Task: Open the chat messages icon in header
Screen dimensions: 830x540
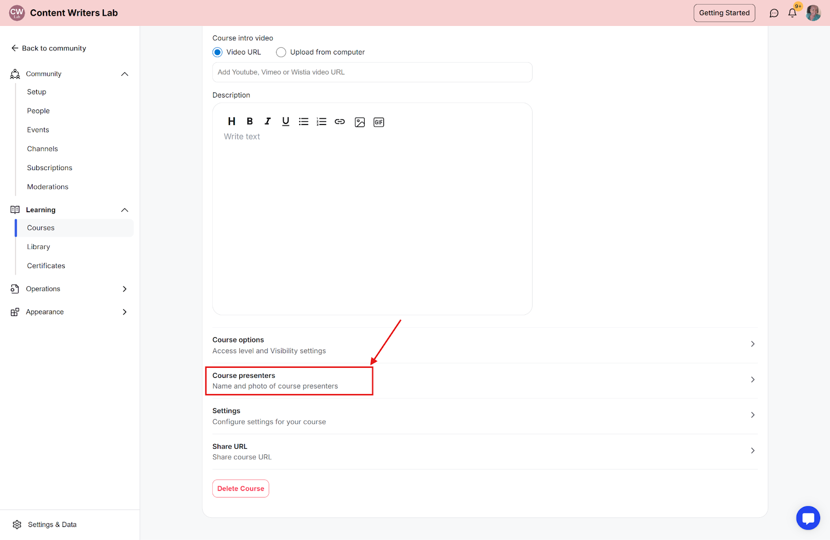Action: (x=774, y=13)
